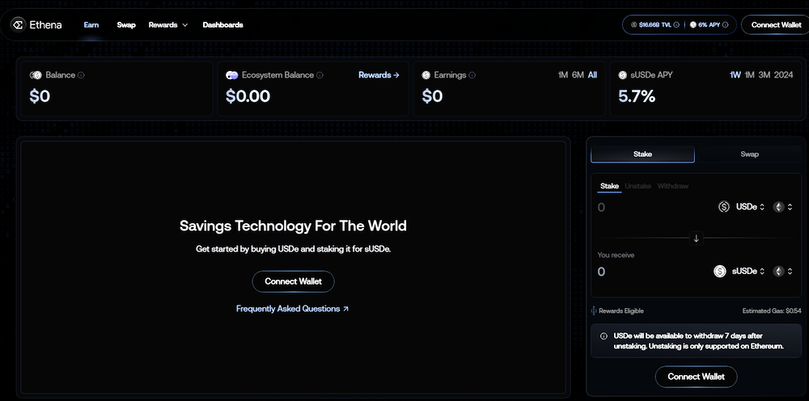The image size is (809, 401).
Task: Click the Ecosystem Balance icon
Action: pos(232,75)
